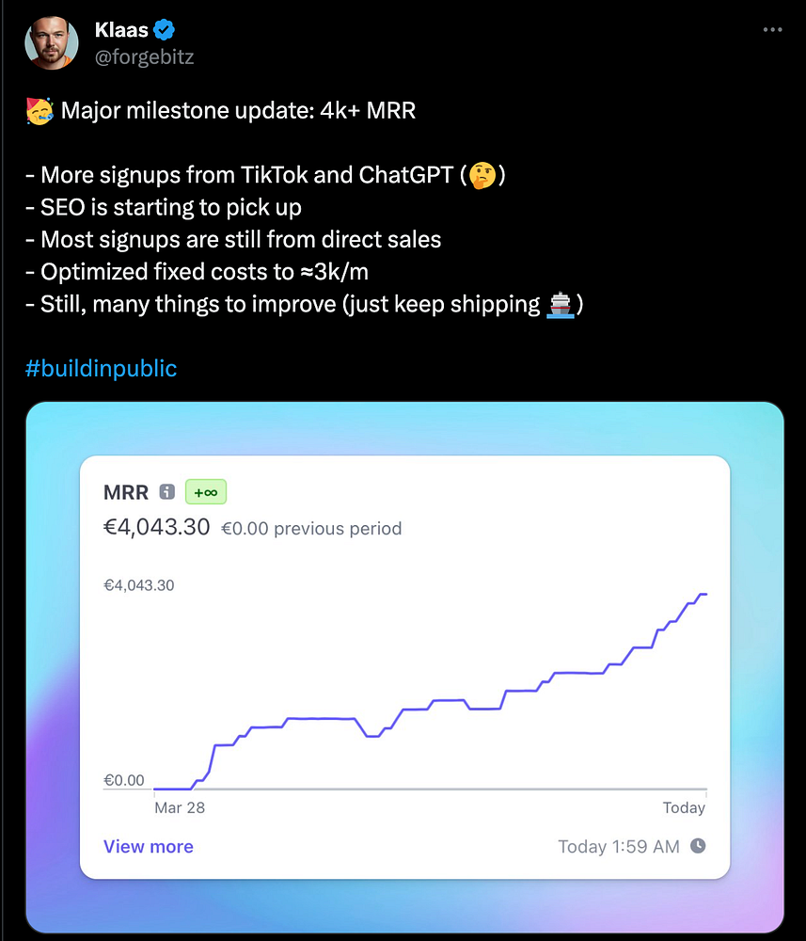Click the MRR info icon

pyautogui.click(x=166, y=492)
